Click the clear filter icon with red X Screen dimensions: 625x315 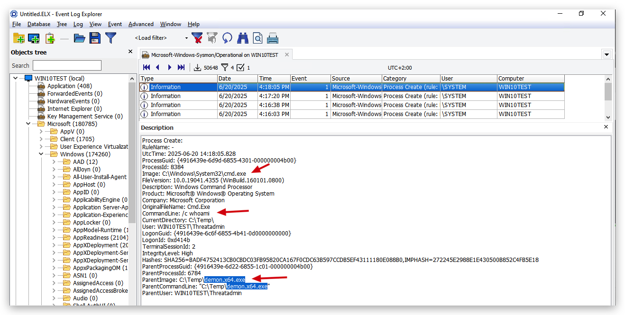tap(197, 38)
